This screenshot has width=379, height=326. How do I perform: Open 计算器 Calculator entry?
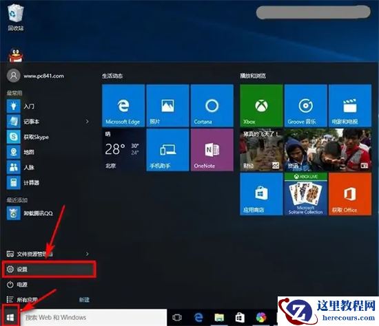click(x=48, y=183)
